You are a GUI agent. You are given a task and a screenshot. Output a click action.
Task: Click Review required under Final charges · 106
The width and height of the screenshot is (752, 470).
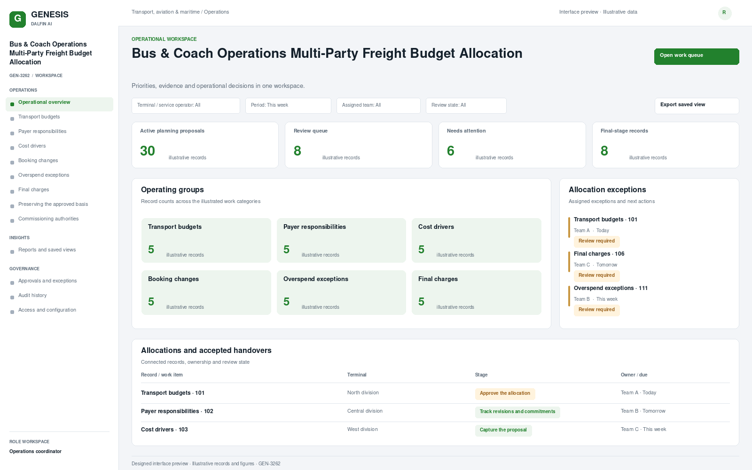pos(596,275)
